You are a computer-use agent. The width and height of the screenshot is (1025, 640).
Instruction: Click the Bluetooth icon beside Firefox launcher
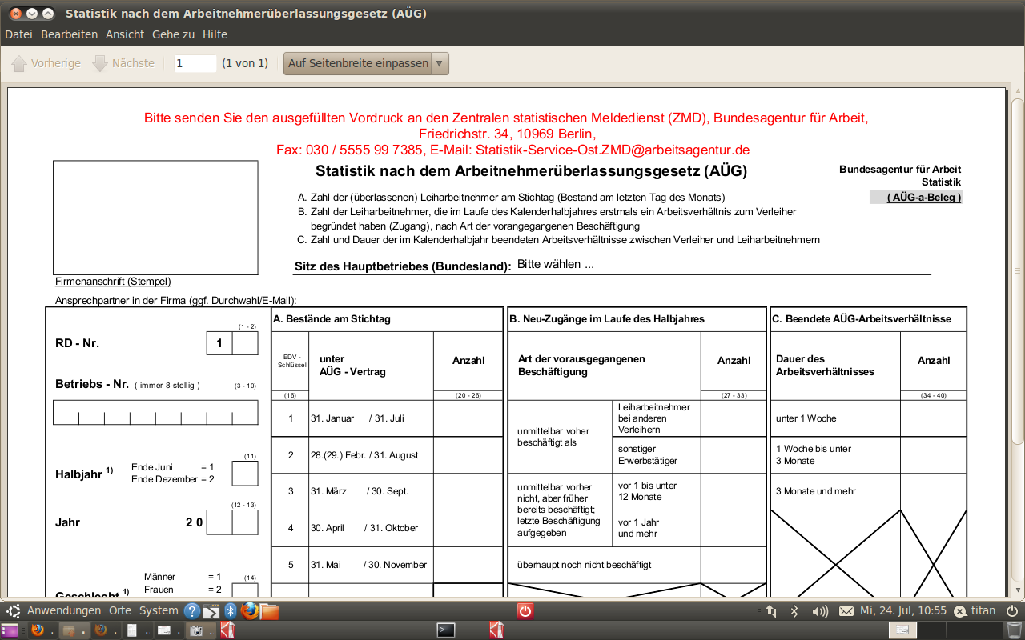point(231,611)
